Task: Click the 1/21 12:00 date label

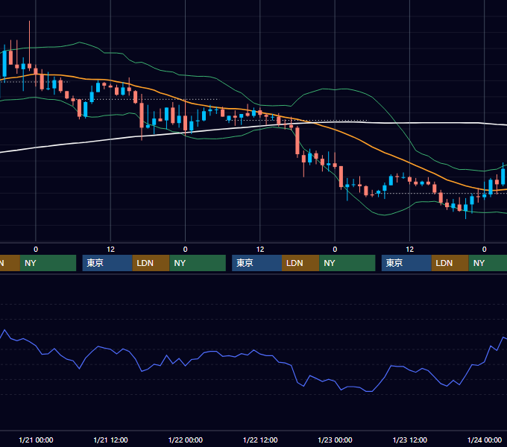Action: click(110, 440)
